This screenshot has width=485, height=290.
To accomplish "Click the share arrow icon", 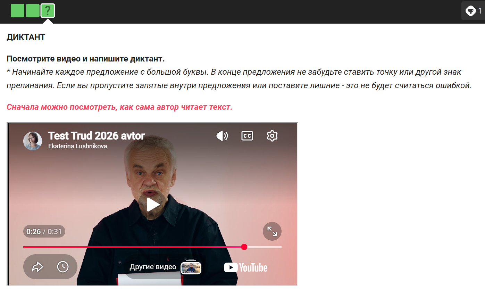I will coord(37,267).
